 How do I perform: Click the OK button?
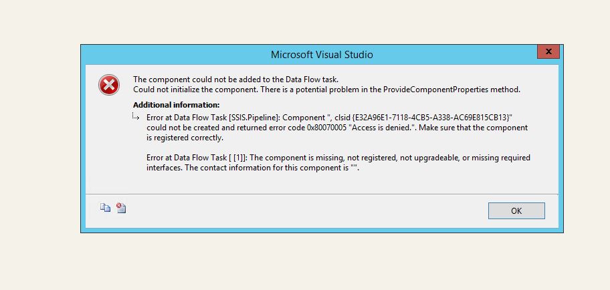tap(516, 210)
